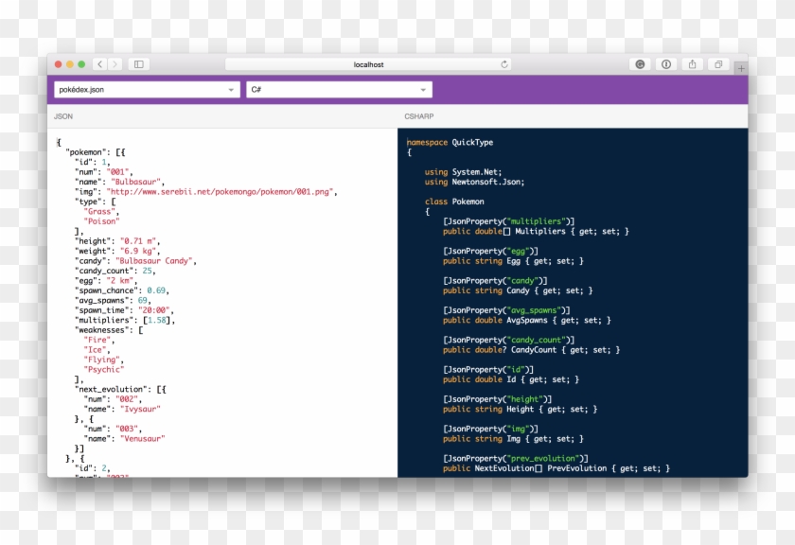Click the localhost address bar

pos(369,64)
